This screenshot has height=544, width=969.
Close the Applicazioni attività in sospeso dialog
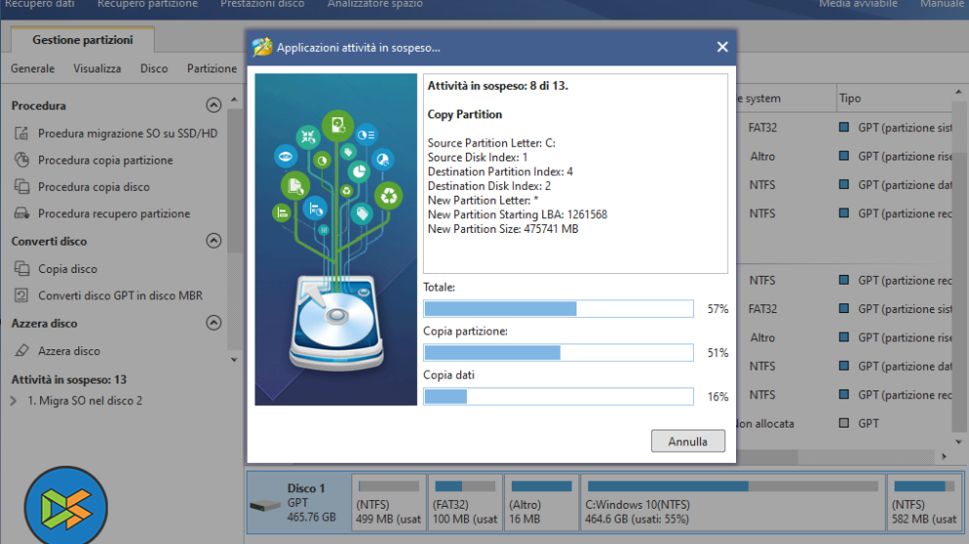coord(722,47)
